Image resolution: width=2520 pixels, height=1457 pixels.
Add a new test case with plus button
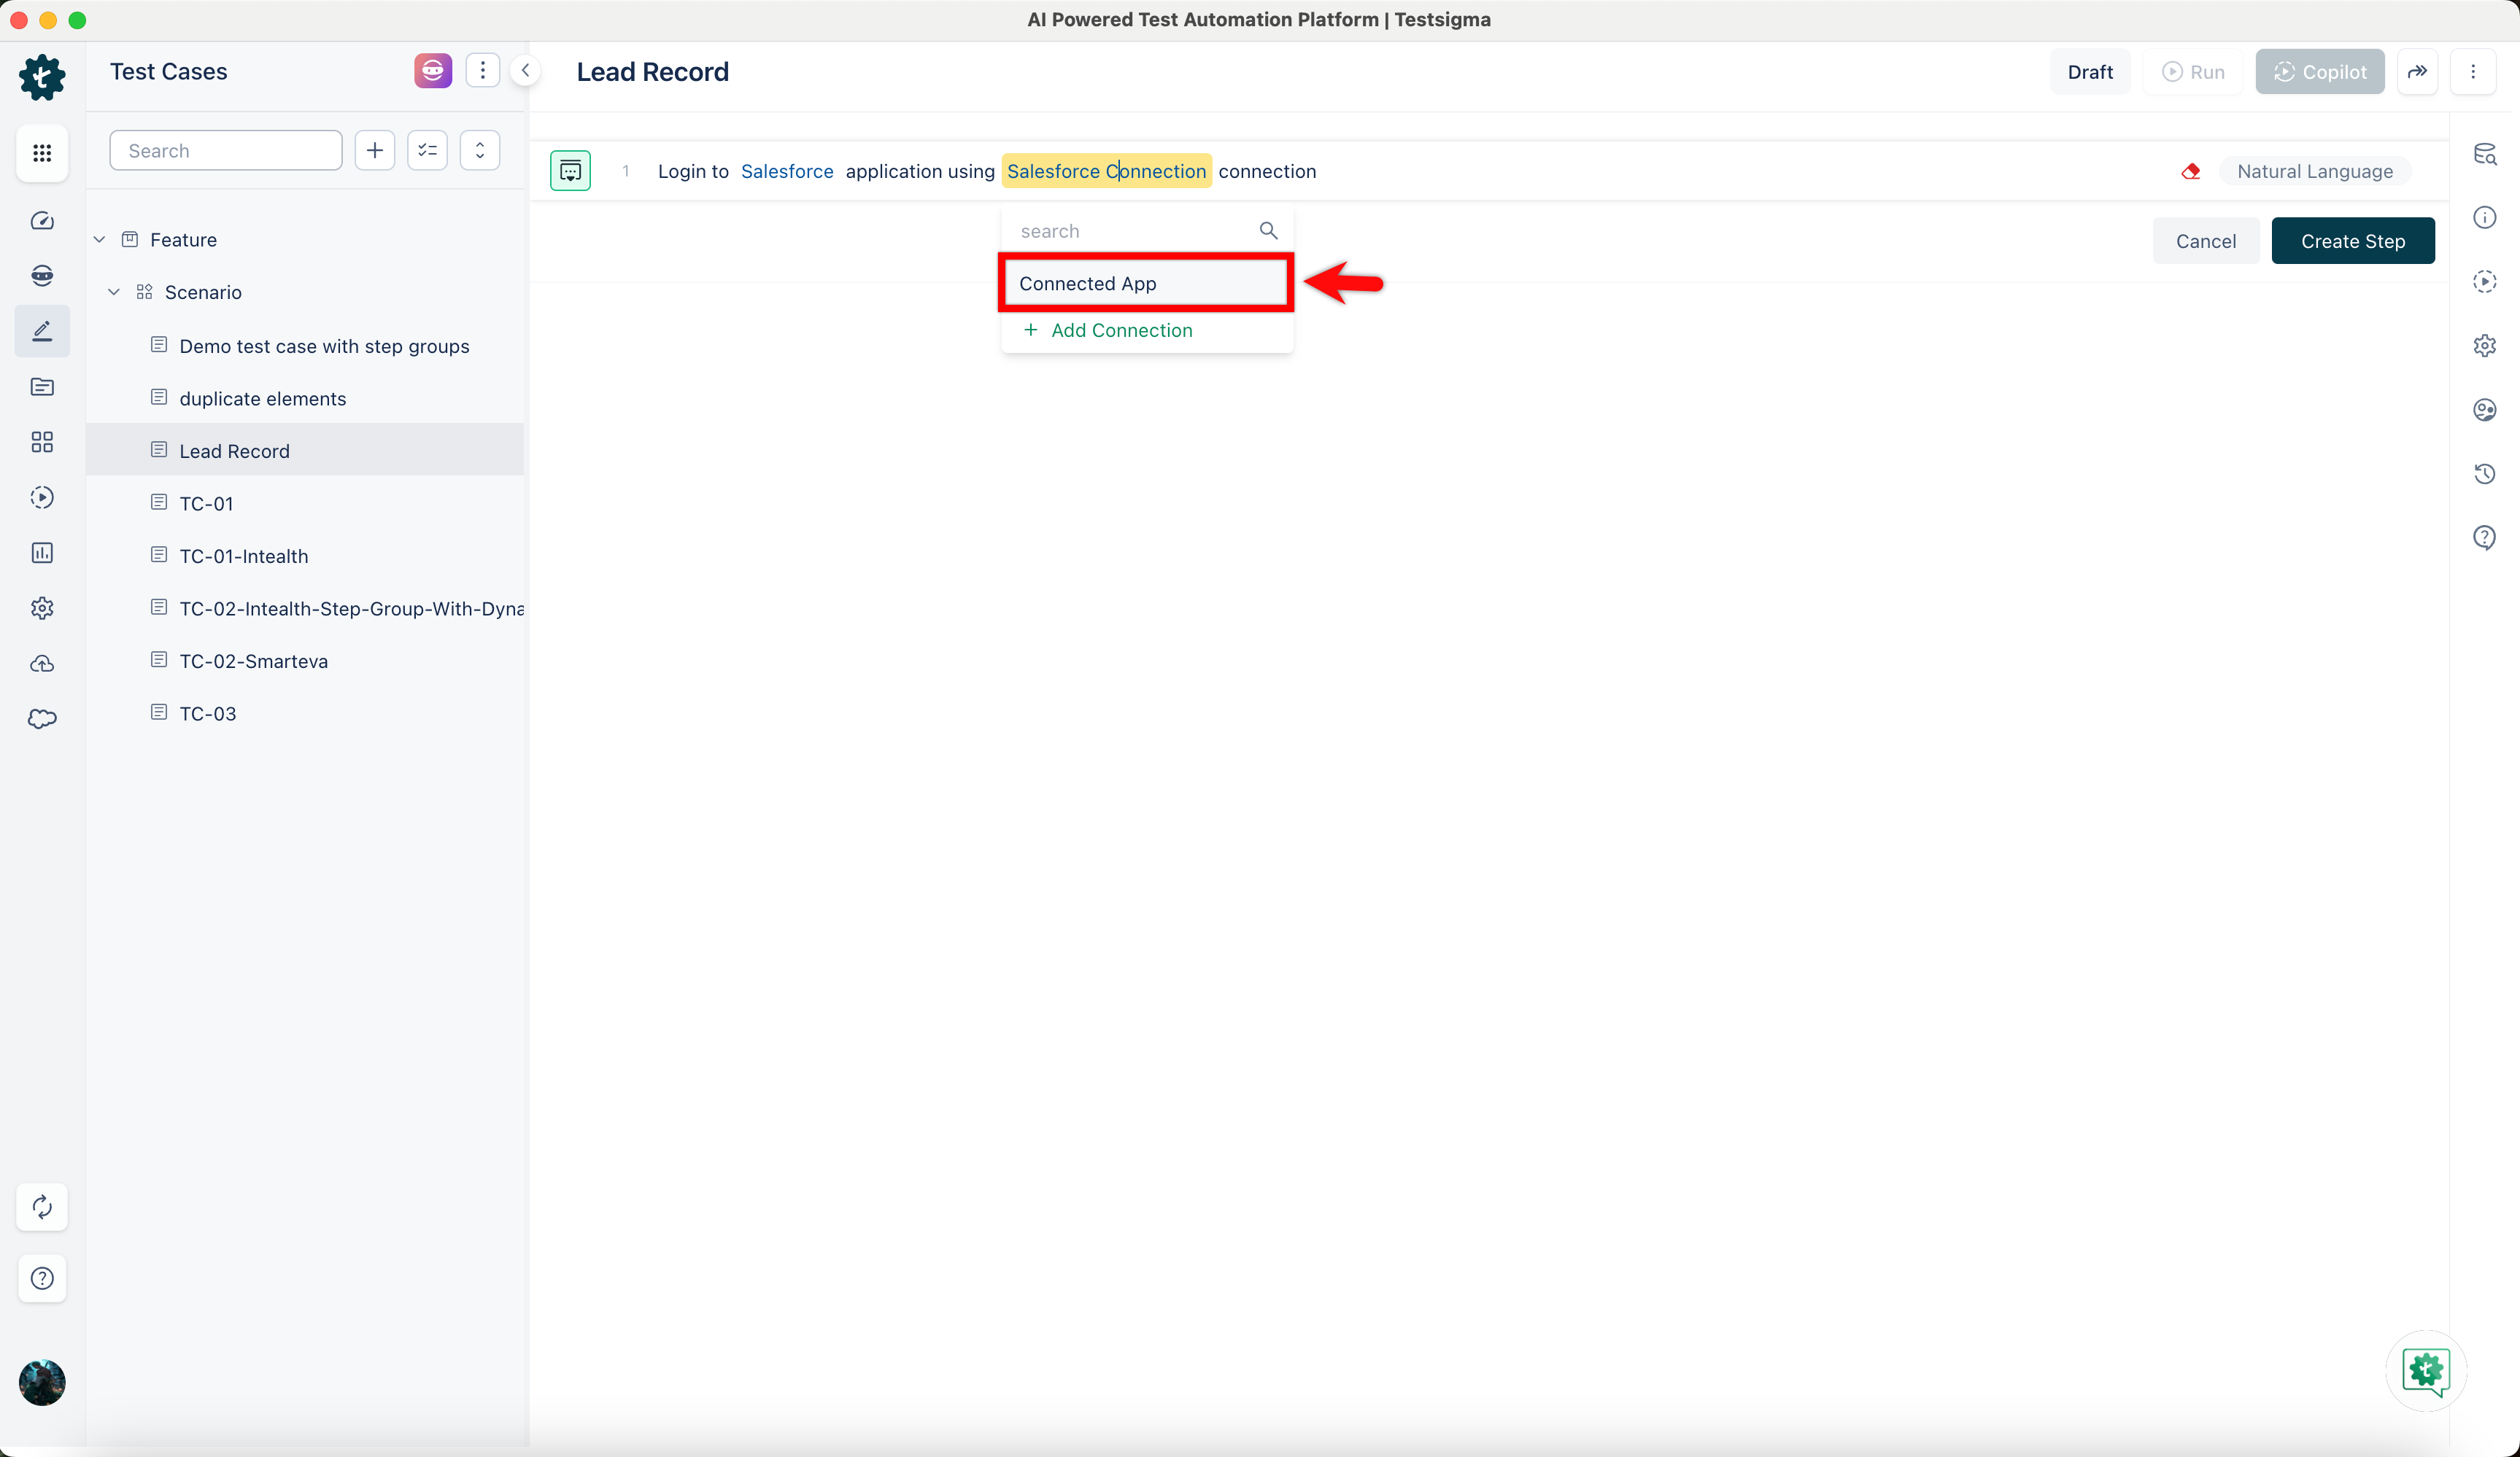375,151
